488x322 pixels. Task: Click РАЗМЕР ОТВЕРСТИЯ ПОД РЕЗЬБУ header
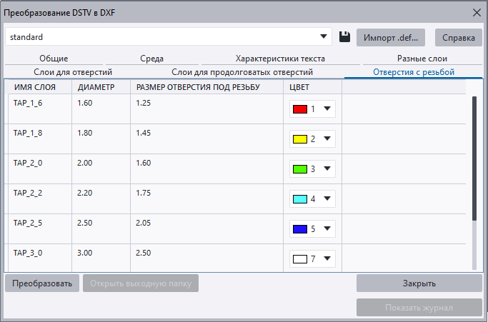point(206,87)
